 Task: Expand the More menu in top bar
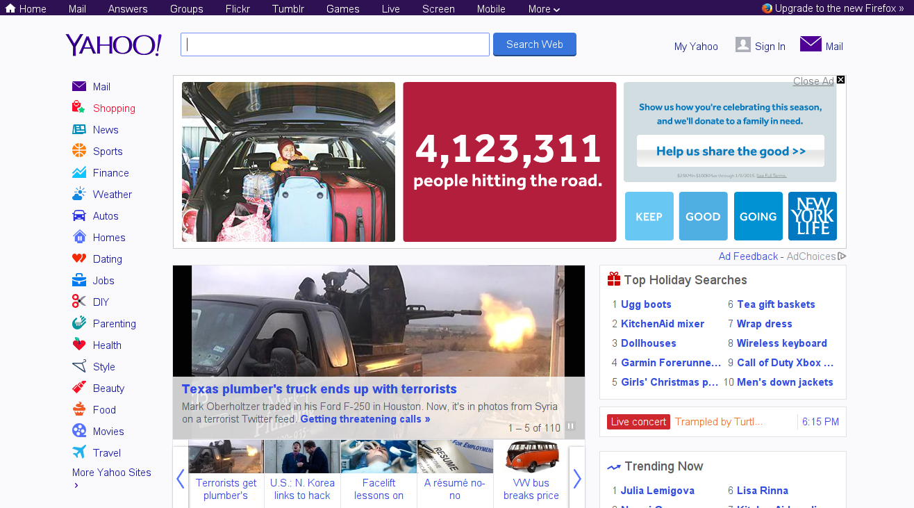point(544,8)
